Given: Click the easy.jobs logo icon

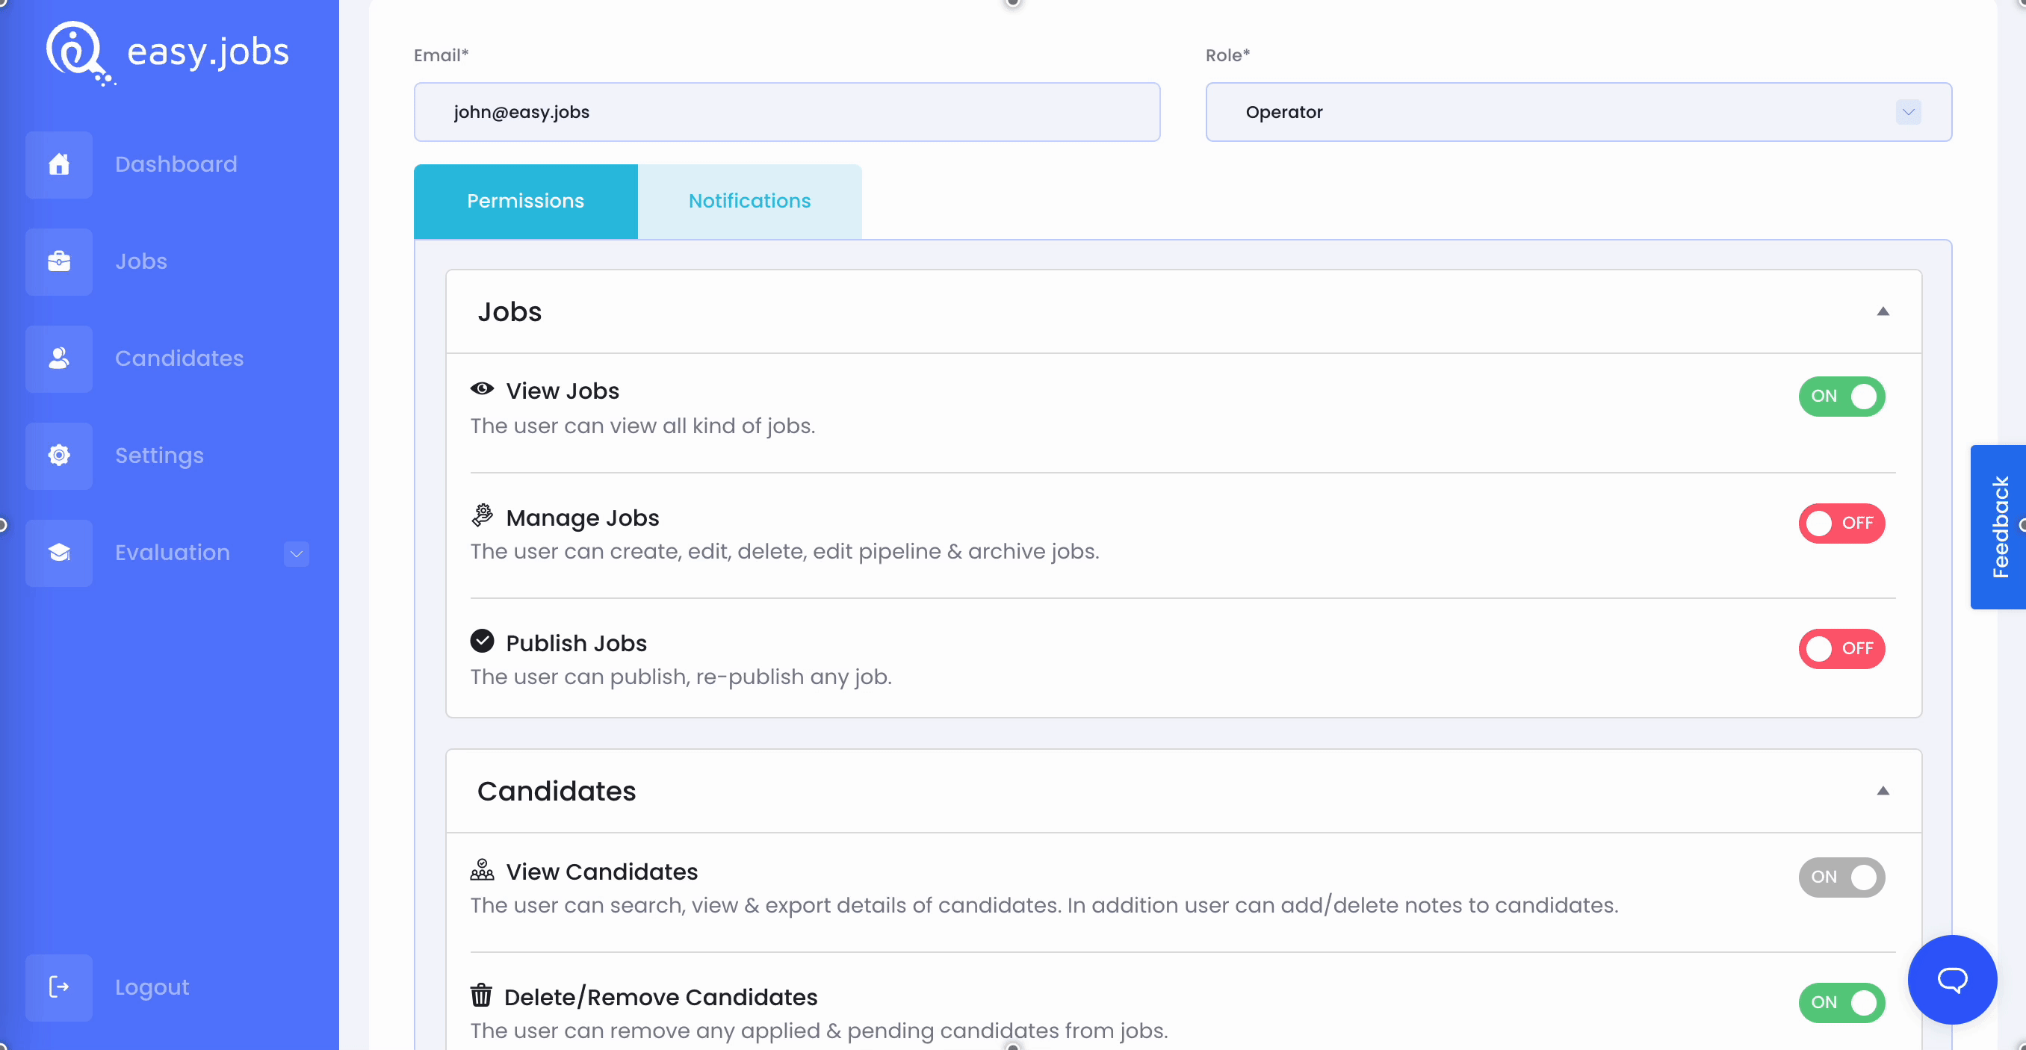Looking at the screenshot, I should (x=79, y=53).
